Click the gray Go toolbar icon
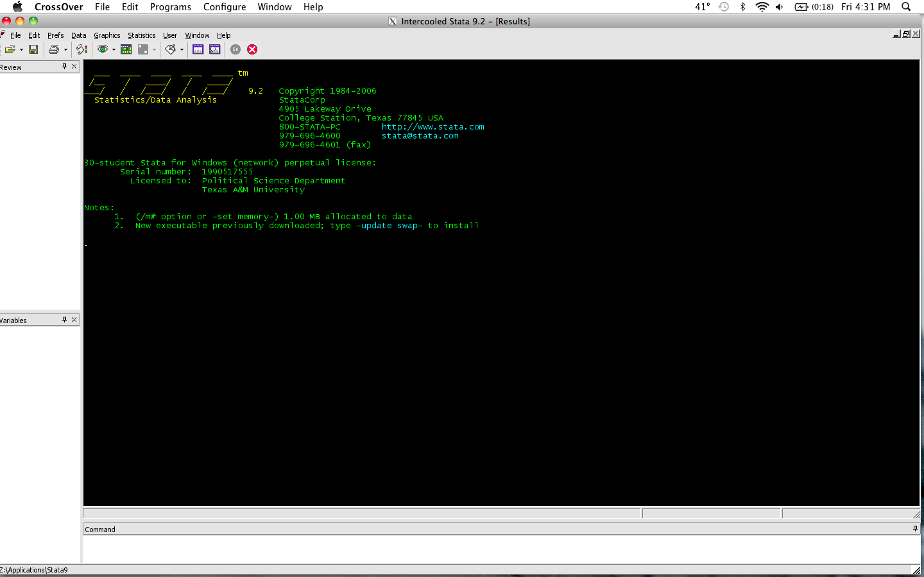This screenshot has width=924, height=577. (235, 49)
